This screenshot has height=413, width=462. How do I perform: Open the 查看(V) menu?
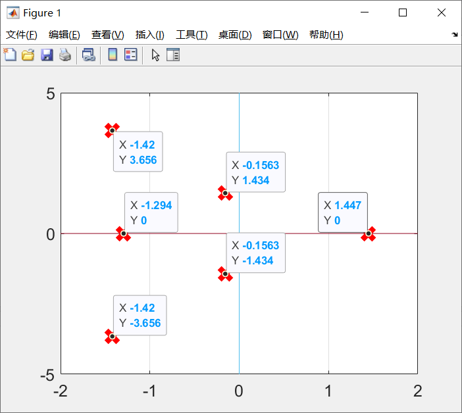point(107,35)
